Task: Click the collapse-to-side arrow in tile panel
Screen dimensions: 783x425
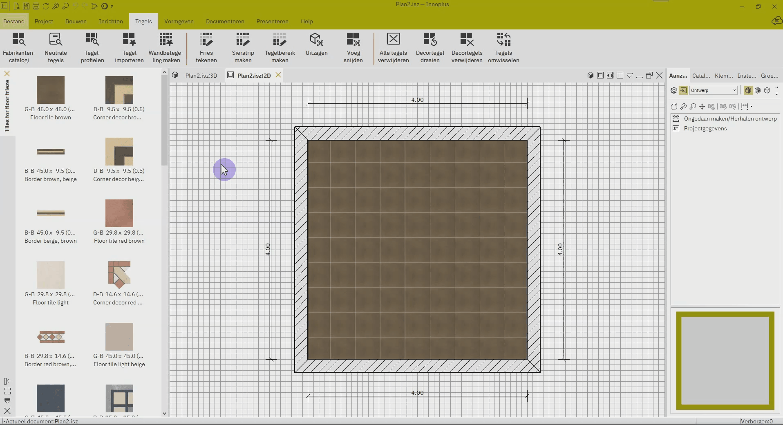Action: click(x=7, y=381)
